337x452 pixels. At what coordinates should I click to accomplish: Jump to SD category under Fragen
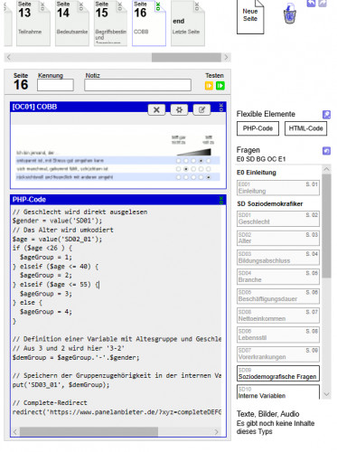249,159
